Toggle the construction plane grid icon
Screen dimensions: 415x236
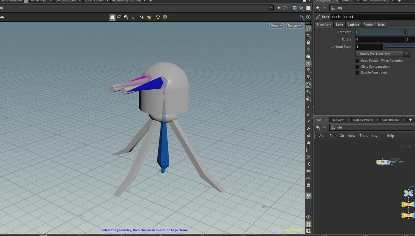click(308, 28)
